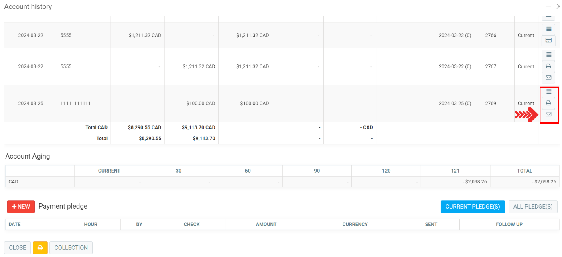
Task: Click the yellow print button beside CLOSE
Action: point(40,248)
